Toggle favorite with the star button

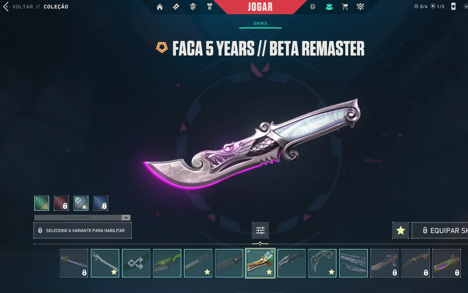coord(401,231)
